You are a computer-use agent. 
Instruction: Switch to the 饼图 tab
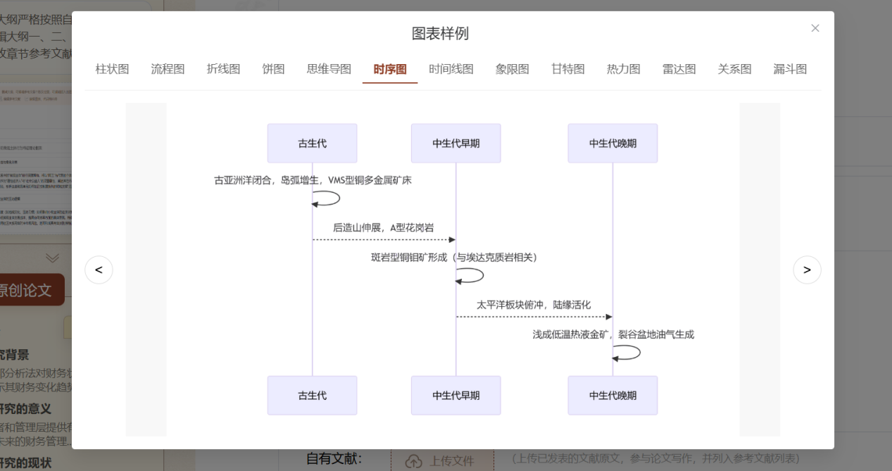pos(274,69)
